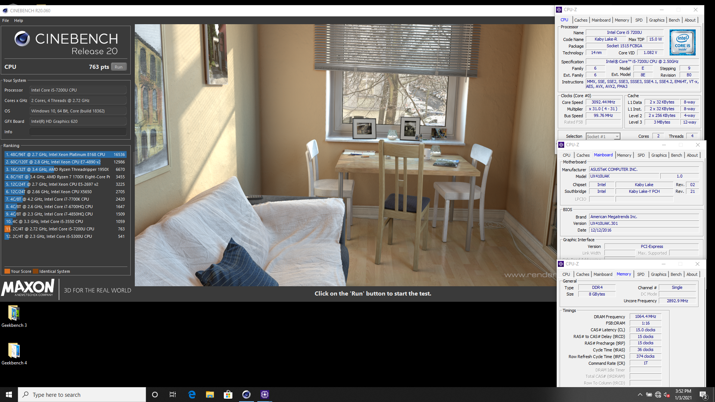Click the taskbar search box
The image size is (715, 402).
point(82,395)
